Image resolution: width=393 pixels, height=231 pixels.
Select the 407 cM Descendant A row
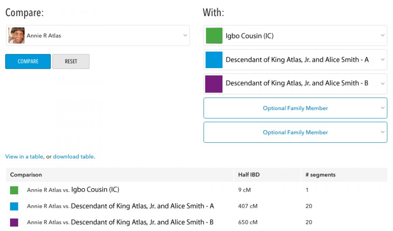(196, 206)
